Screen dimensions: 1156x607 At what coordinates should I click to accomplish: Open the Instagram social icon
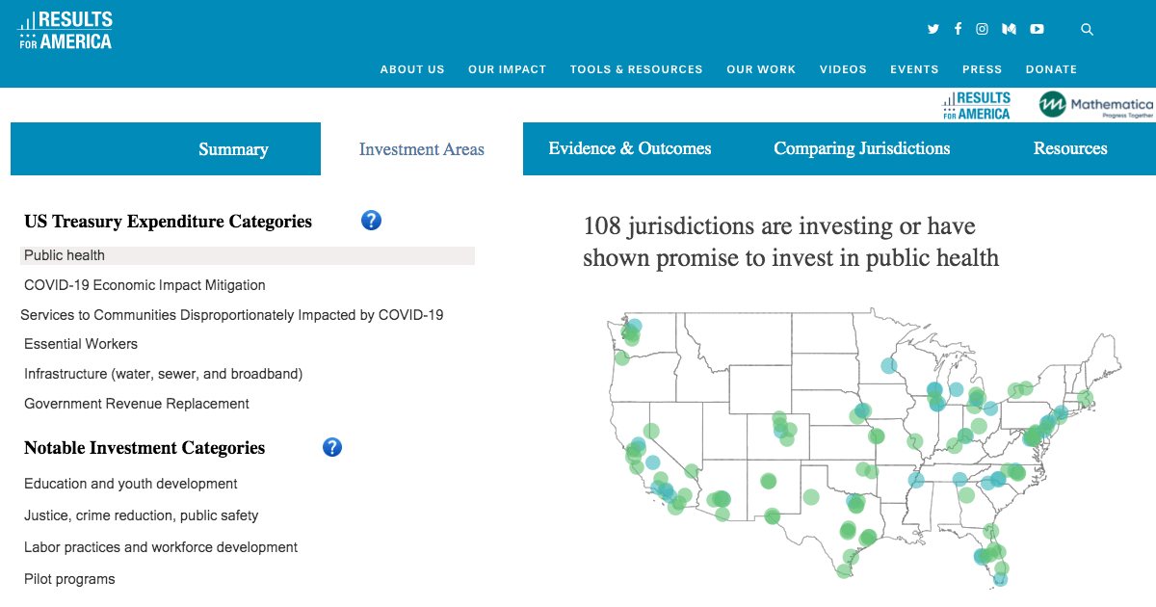[982, 29]
